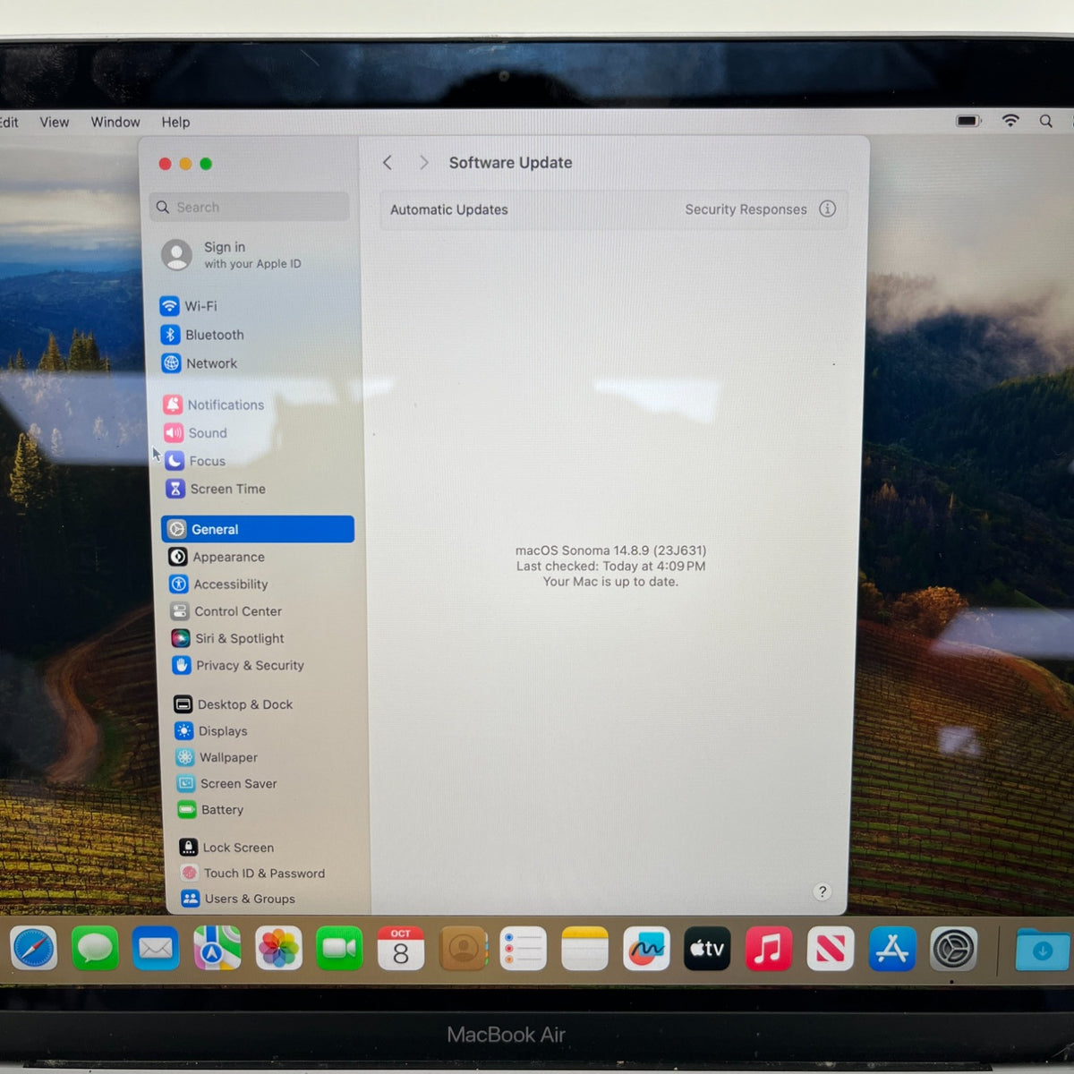Open Messages from the Dock
The image size is (1074, 1074).
tap(95, 949)
